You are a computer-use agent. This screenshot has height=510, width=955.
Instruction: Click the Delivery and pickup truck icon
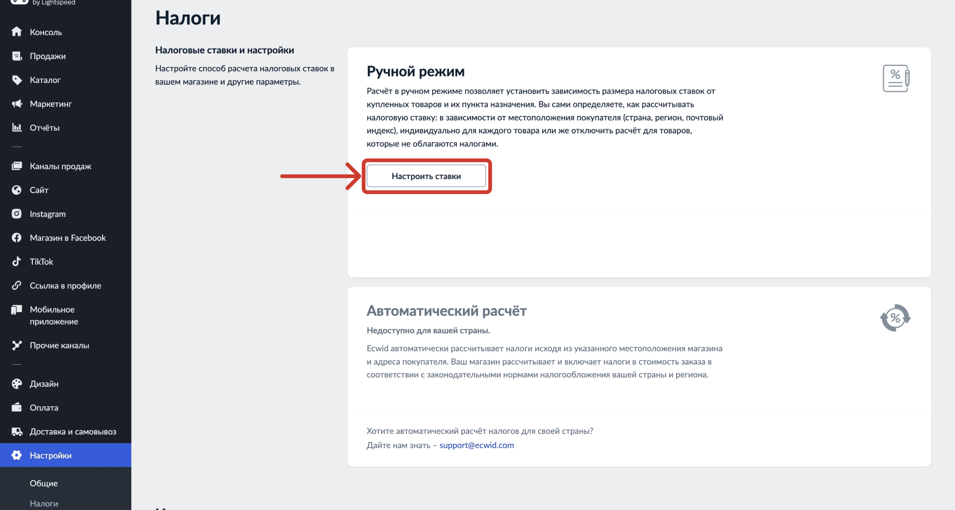tap(17, 432)
